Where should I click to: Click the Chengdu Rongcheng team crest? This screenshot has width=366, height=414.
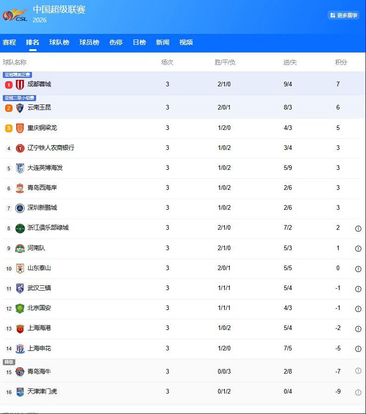pos(20,84)
